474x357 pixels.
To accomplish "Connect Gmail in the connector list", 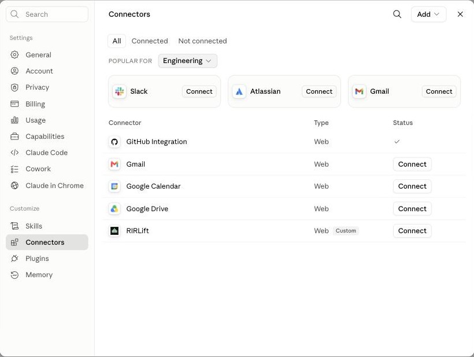I will [412, 164].
